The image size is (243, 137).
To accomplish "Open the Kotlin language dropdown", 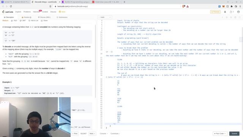I will coord(105,17).
